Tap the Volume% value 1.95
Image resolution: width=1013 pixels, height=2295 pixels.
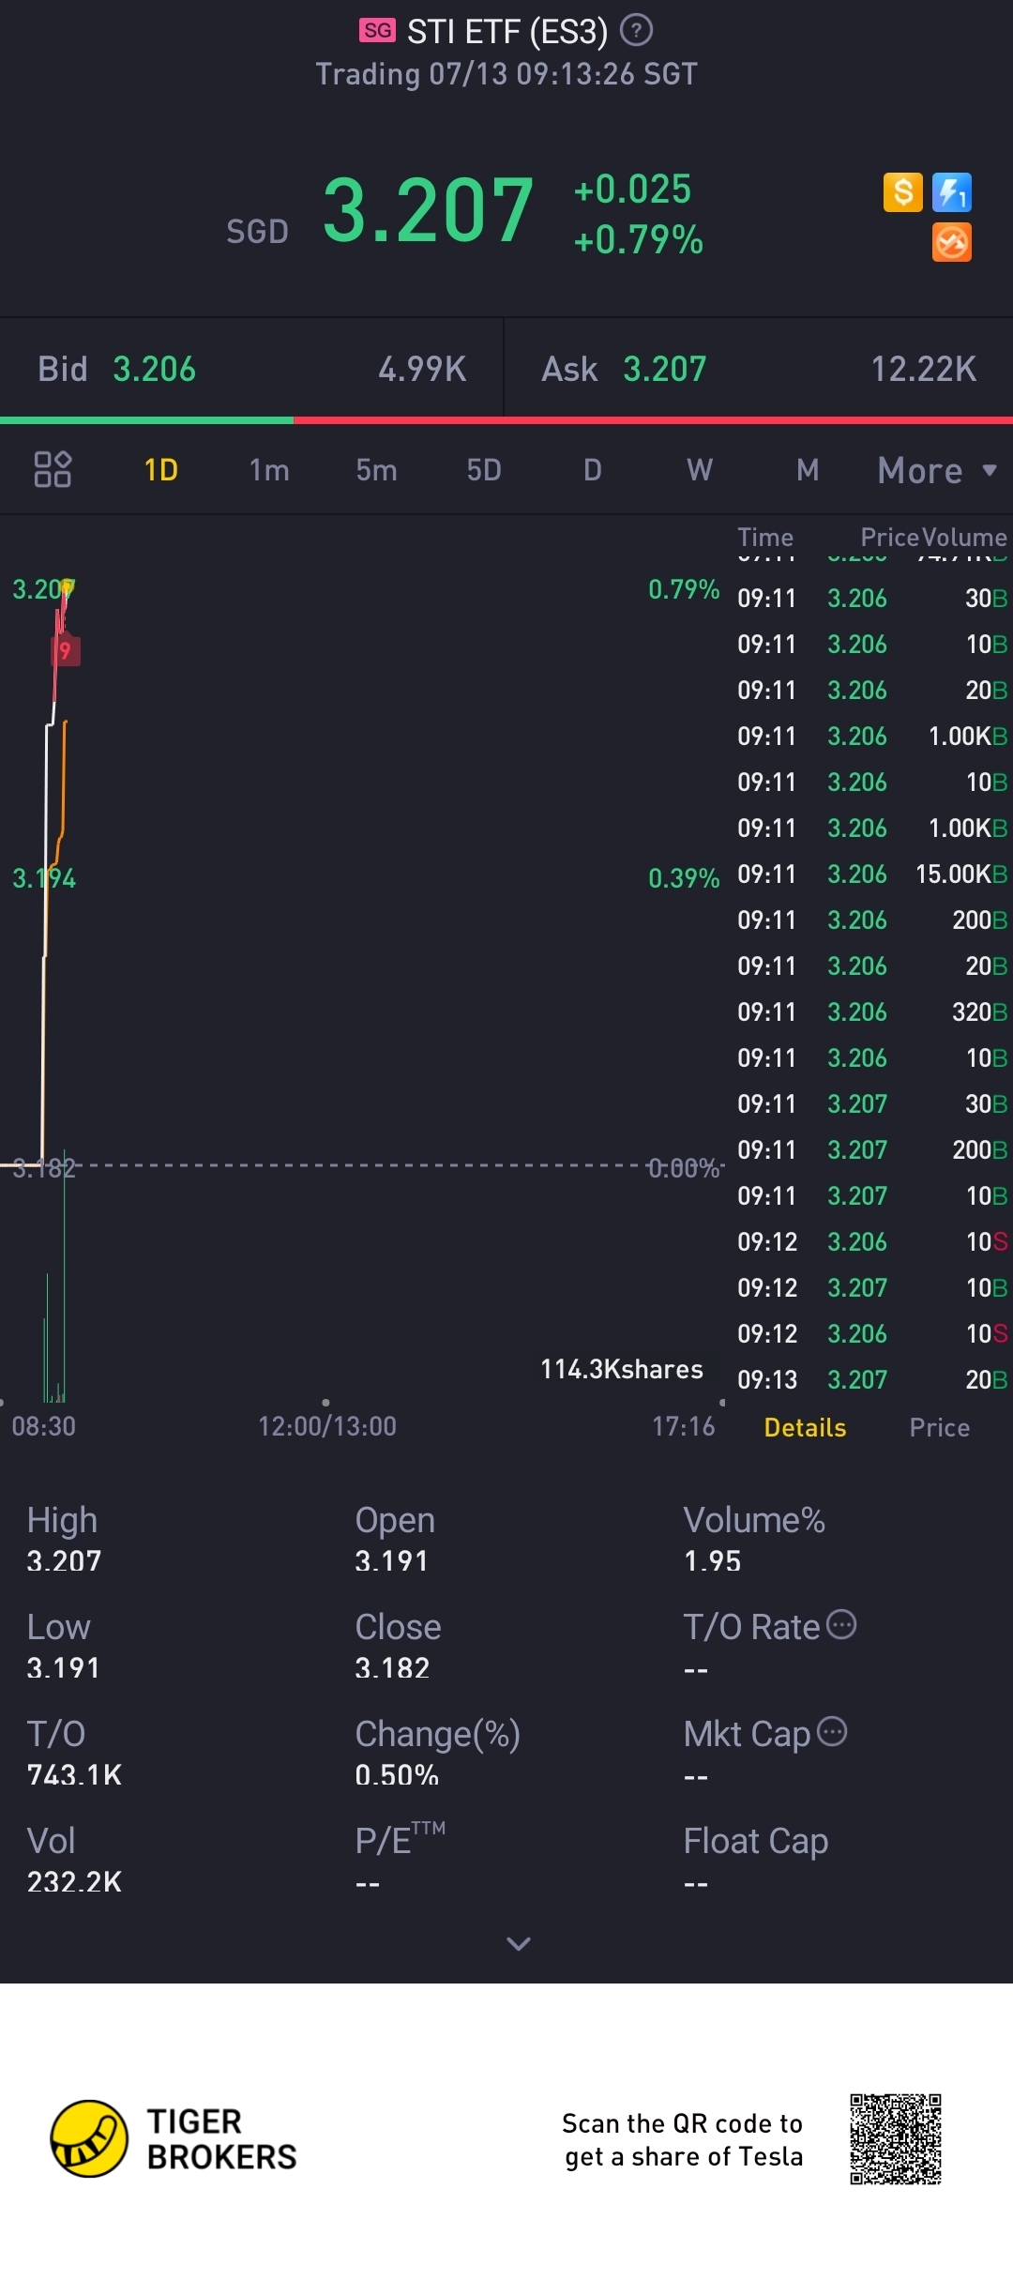(713, 1561)
